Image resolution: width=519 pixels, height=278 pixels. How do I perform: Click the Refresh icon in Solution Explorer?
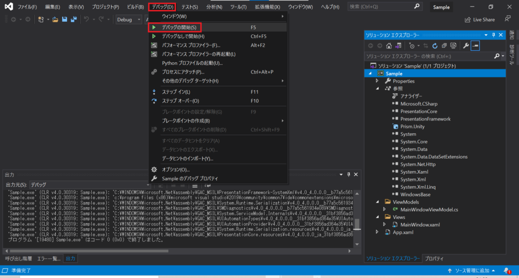(435, 46)
